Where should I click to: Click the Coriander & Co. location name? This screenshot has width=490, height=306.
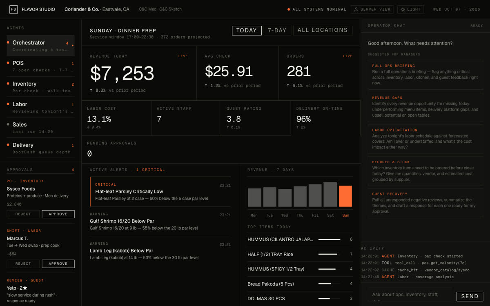[81, 9]
